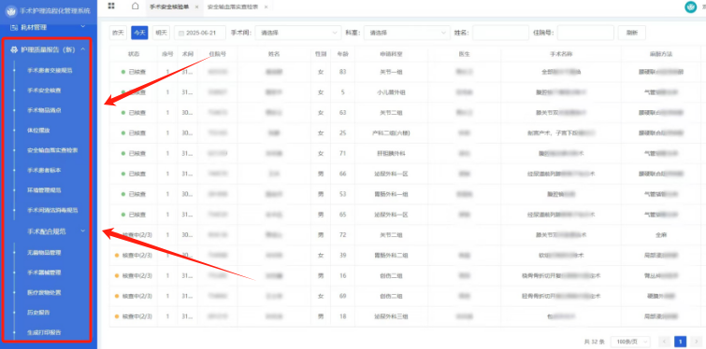Close the 手术安全核验单 tab

pos(196,7)
